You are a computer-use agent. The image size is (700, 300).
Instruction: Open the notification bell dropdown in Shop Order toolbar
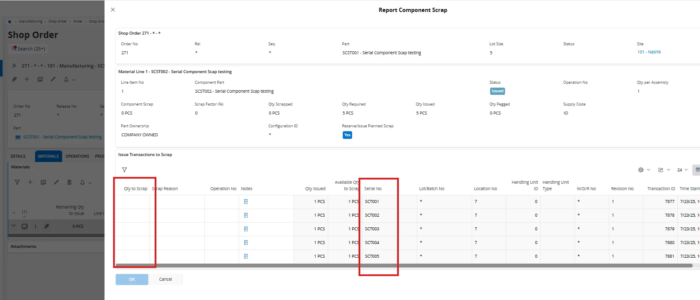(69, 79)
